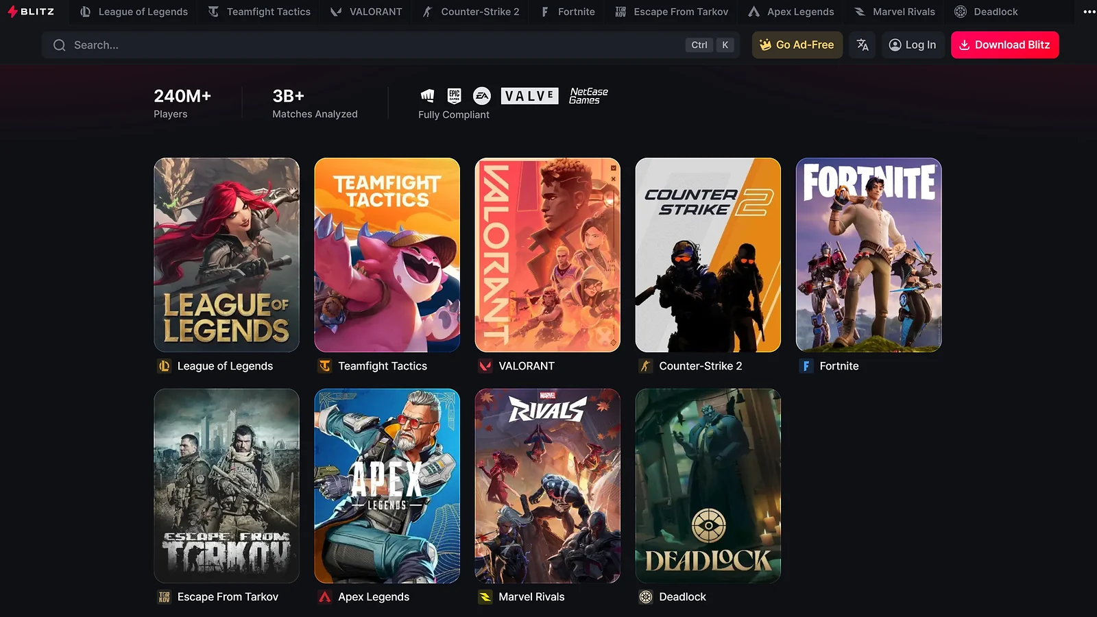Open the Teamfight Tactics cover art
Image resolution: width=1097 pixels, height=617 pixels.
[387, 255]
